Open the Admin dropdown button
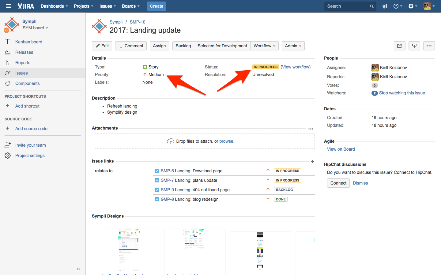The width and height of the screenshot is (441, 275). coord(293,46)
